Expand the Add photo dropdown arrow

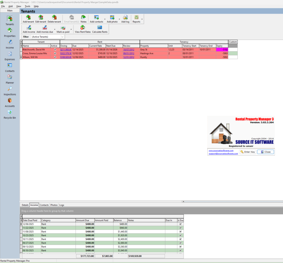click(119, 19)
